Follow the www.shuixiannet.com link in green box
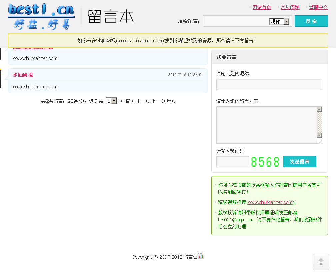The width and height of the screenshot is (336, 277). point(270,202)
